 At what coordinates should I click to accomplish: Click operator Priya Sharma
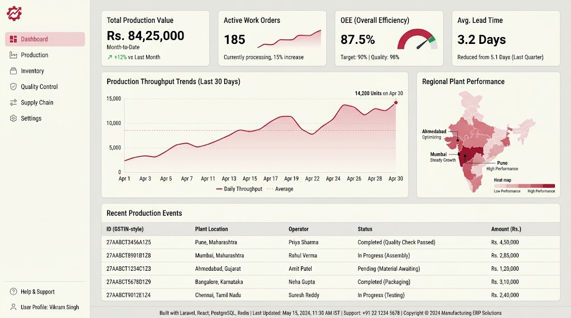coord(303,242)
